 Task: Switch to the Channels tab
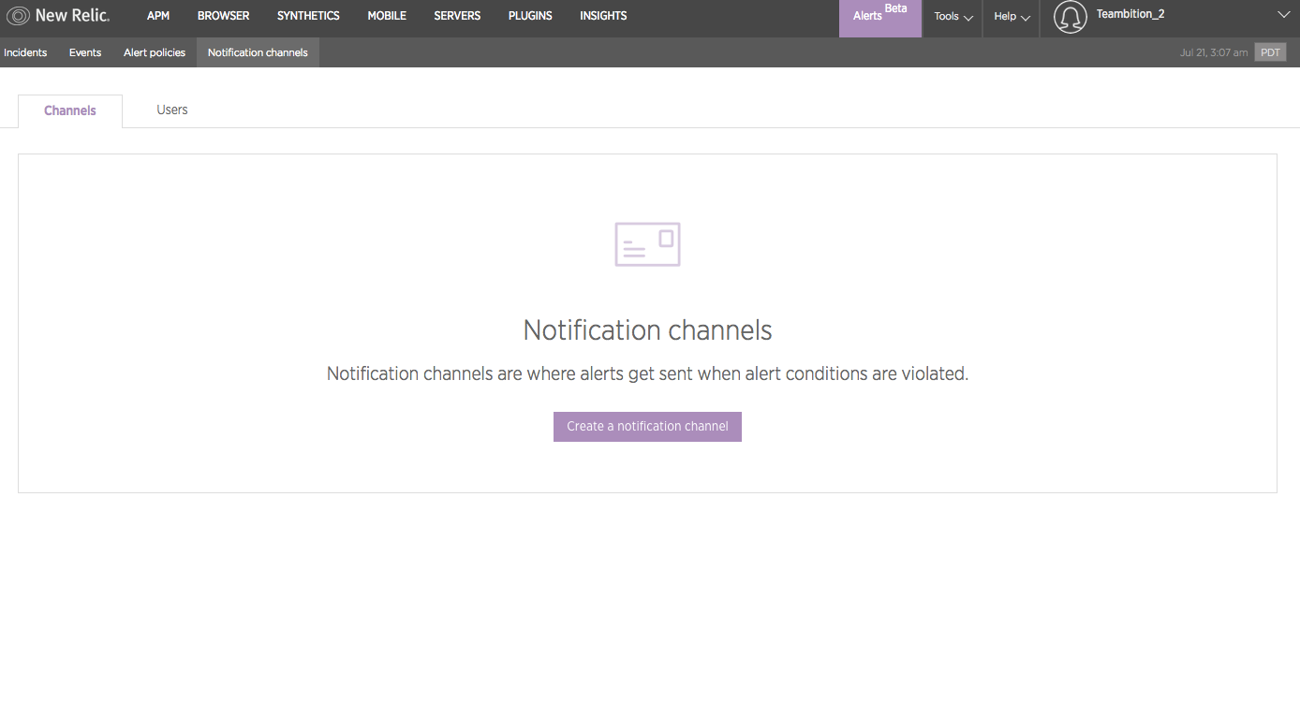(x=70, y=110)
